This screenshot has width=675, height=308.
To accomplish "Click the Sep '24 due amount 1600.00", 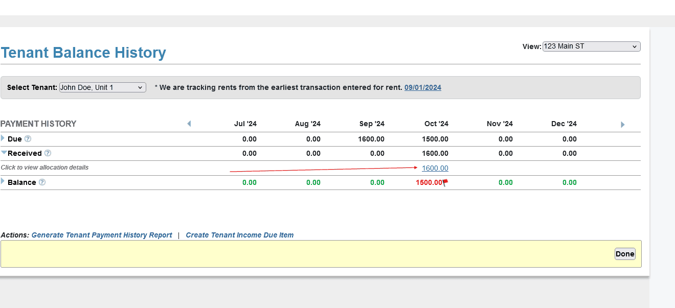I will click(372, 139).
